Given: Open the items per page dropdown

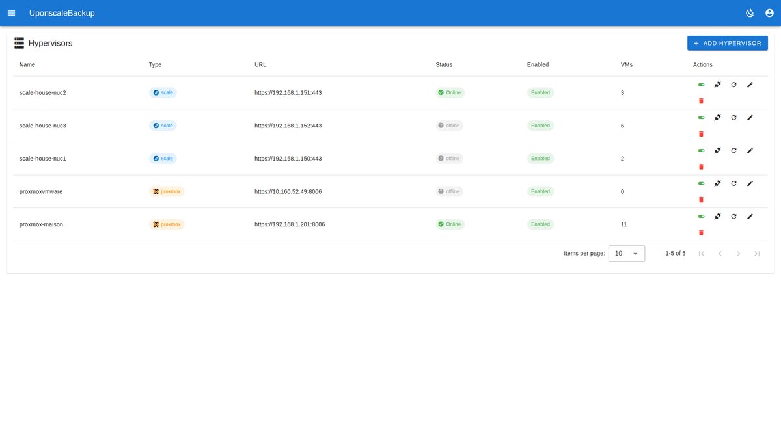Looking at the screenshot, I should click(626, 253).
